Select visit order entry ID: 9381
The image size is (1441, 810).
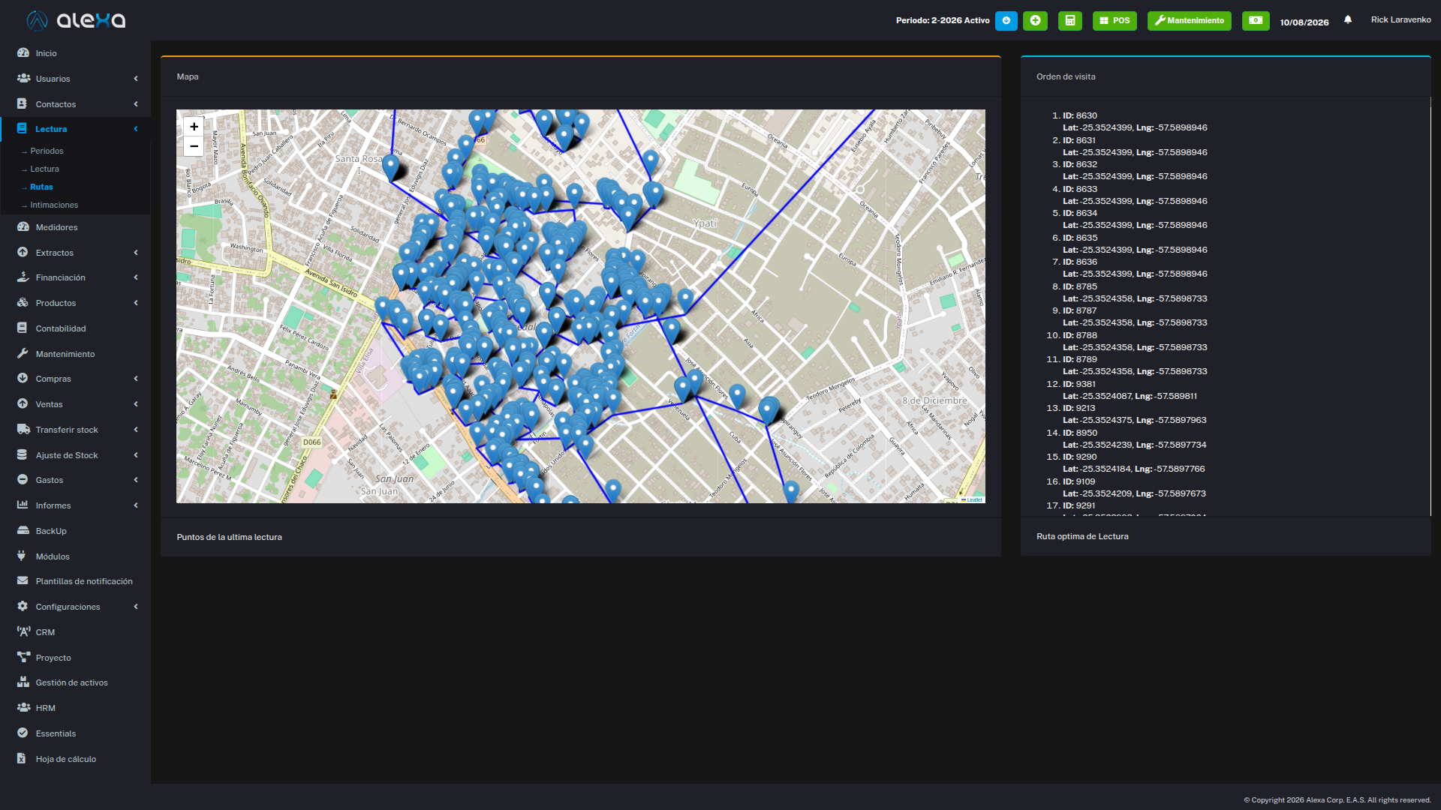pos(1078,384)
